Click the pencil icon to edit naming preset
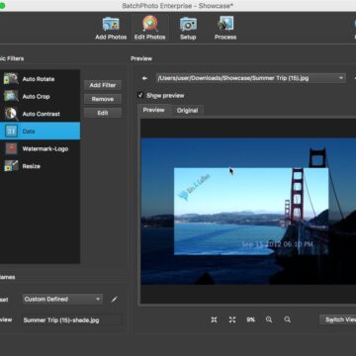This screenshot has height=356, width=356. [x=114, y=300]
